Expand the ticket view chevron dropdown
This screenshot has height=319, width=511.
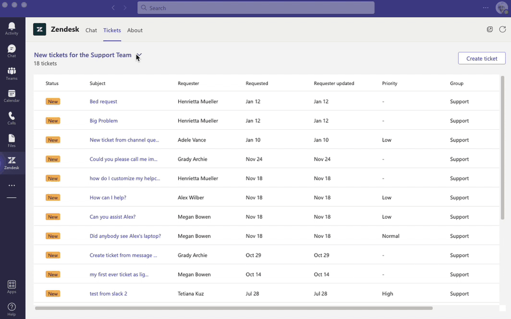139,55
